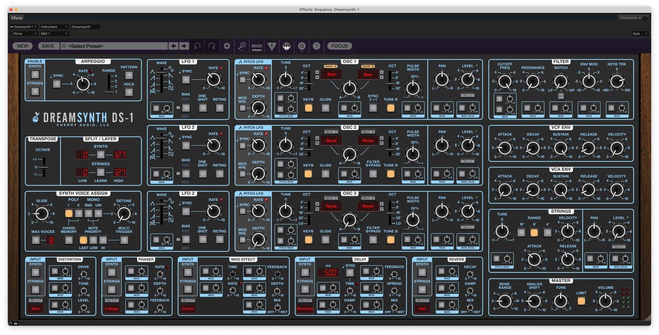The width and height of the screenshot is (659, 335).
Task: Click the Dreamsynth name field
Action: (85, 26)
